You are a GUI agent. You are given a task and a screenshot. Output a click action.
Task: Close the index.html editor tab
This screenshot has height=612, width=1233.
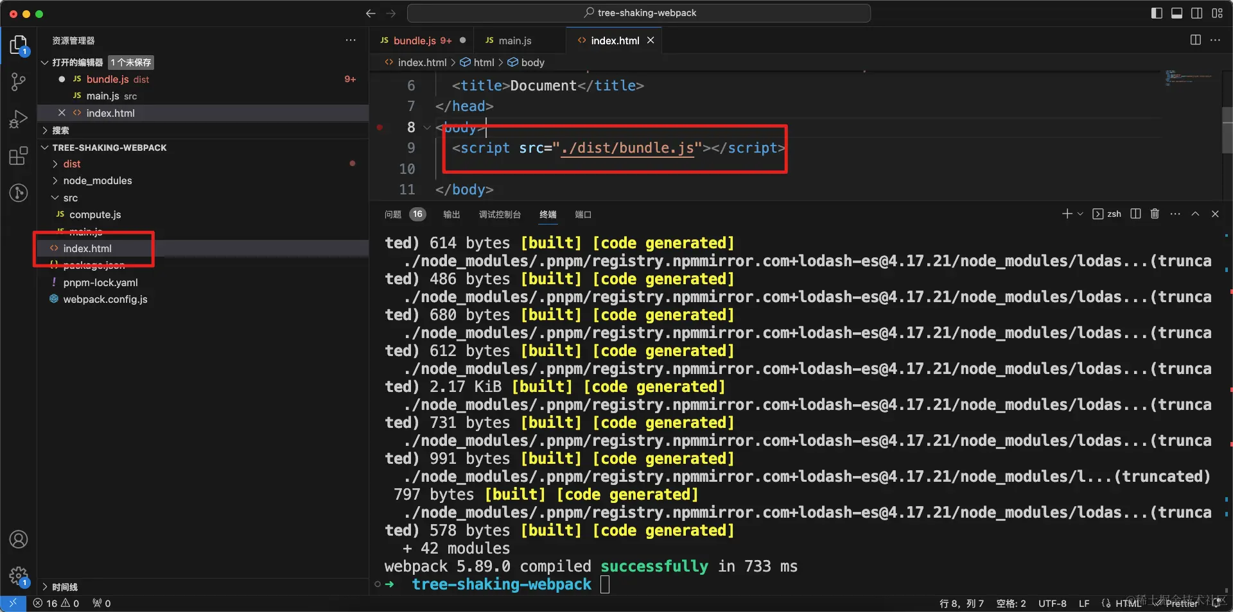[651, 40]
